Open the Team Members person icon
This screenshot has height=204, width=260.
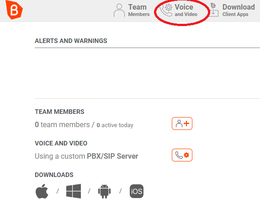click(x=119, y=10)
